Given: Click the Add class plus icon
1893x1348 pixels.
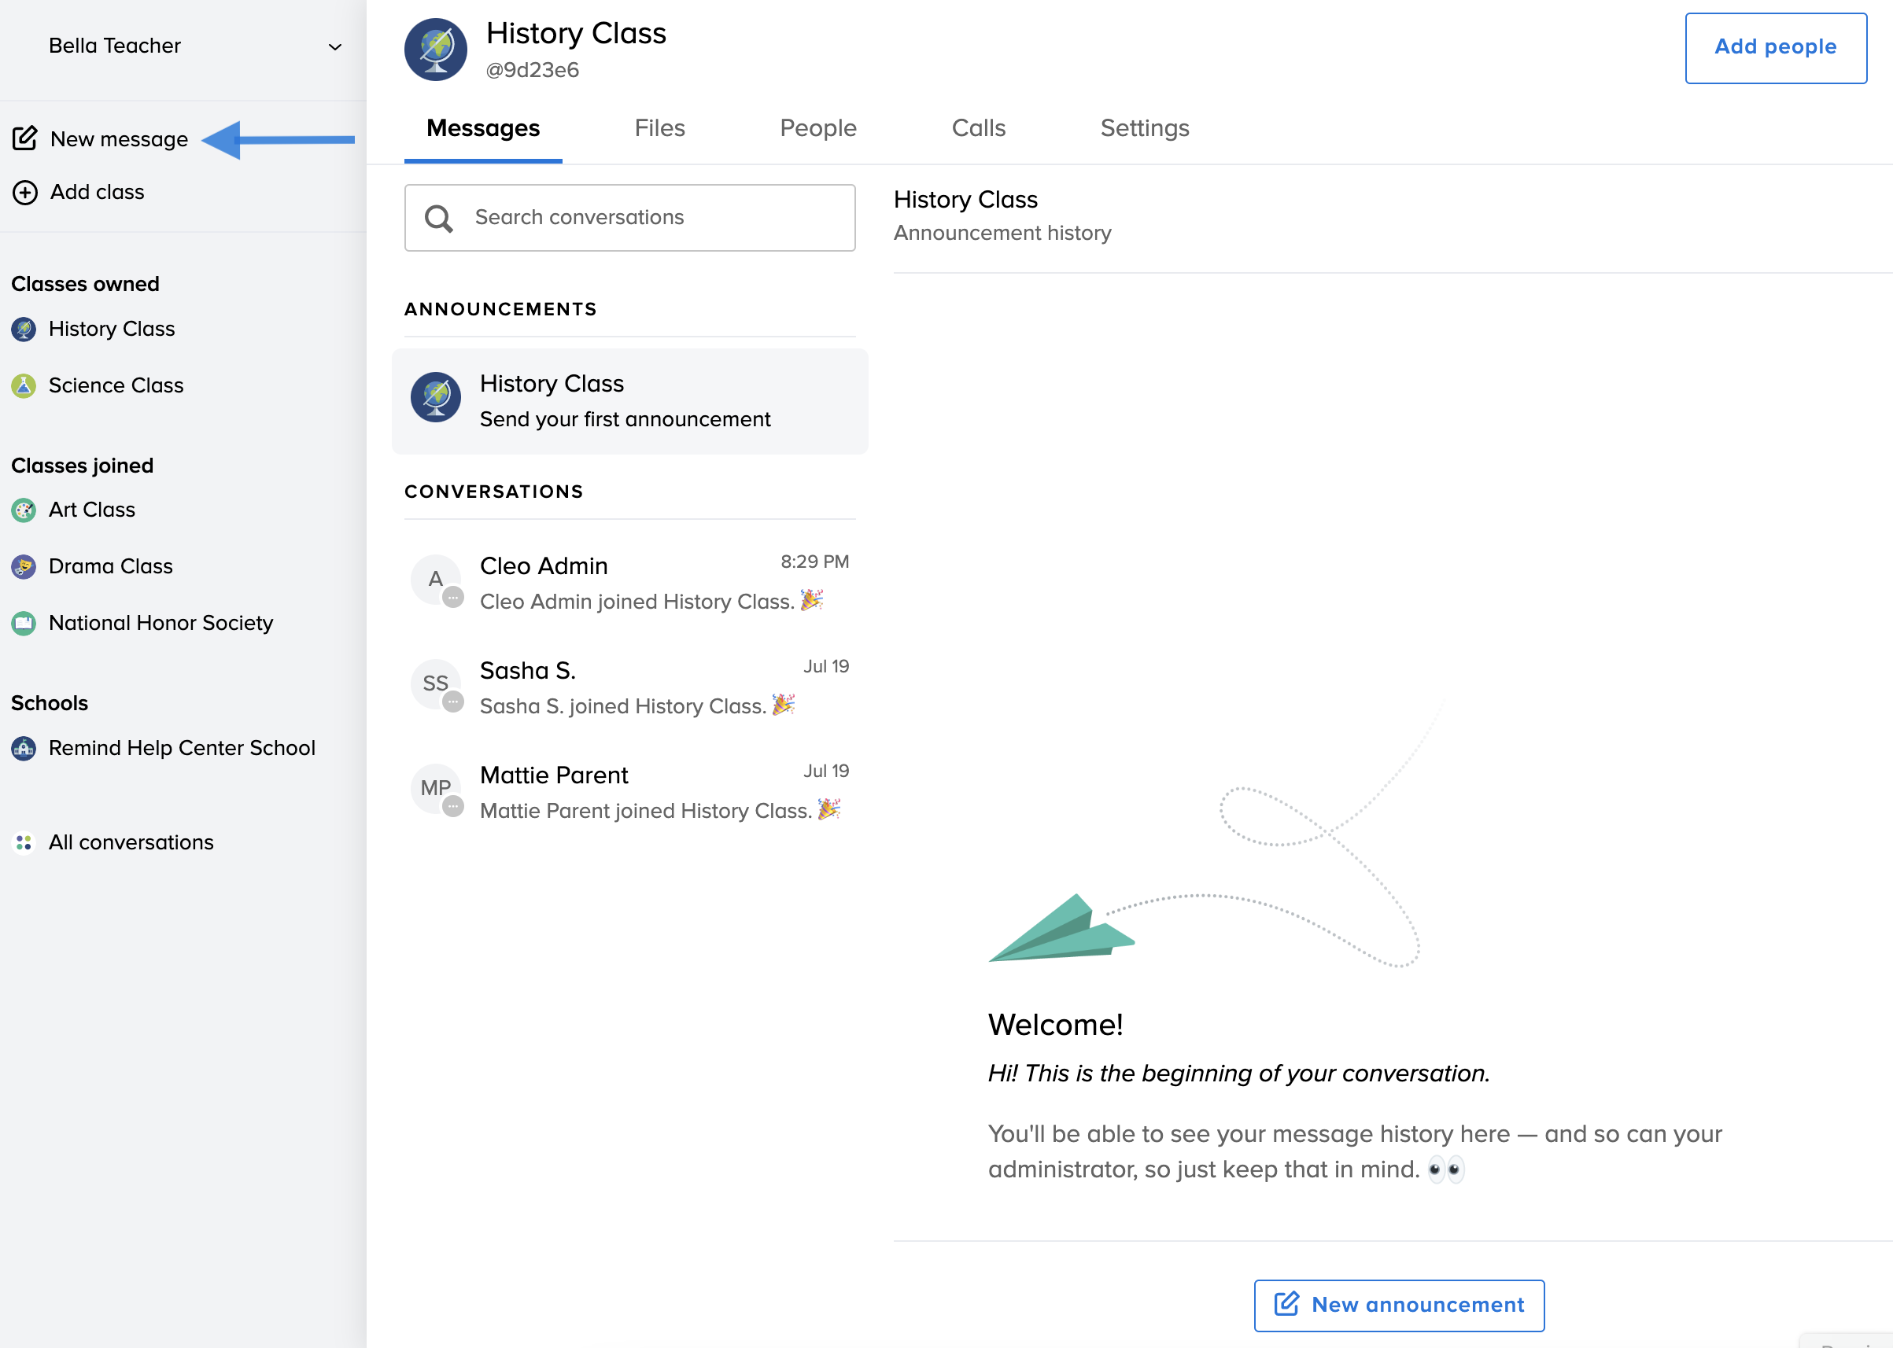Looking at the screenshot, I should 25,193.
